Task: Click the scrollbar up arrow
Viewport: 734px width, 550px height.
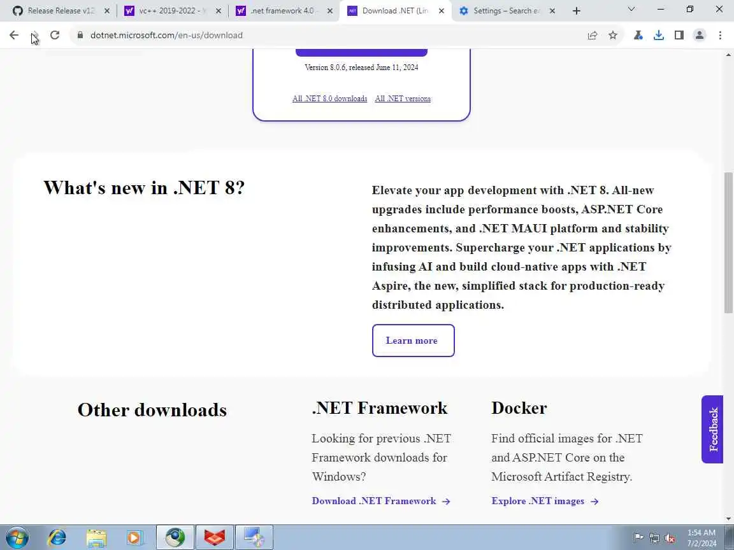Action: tap(728, 54)
